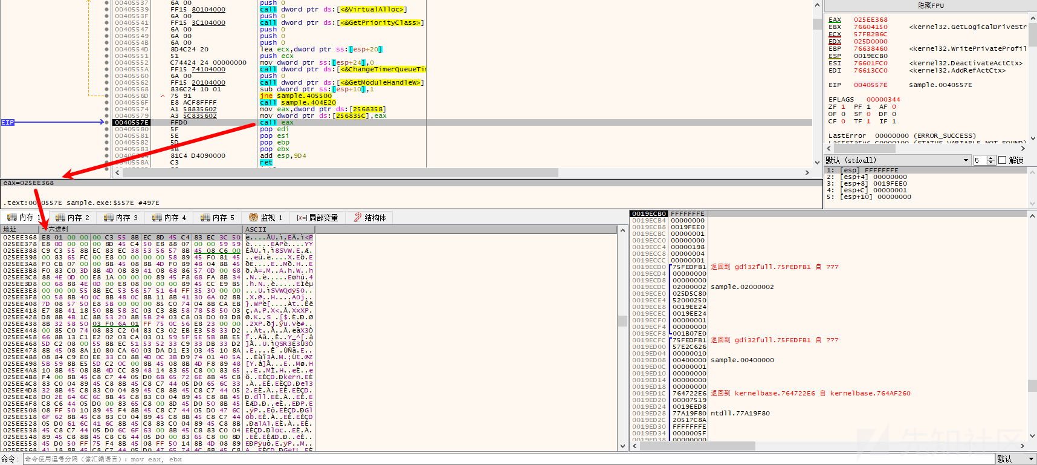Select stack entry kernelbase.764722E6 return address
Viewport: 1037px width, 465px height.
[x=829, y=394]
